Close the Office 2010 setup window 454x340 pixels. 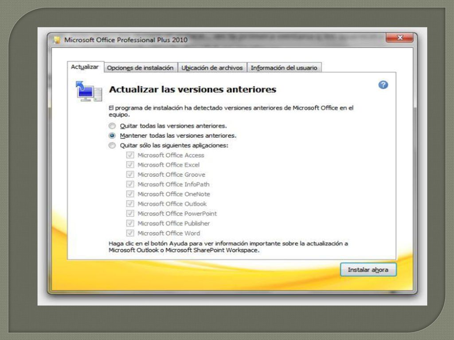point(399,38)
